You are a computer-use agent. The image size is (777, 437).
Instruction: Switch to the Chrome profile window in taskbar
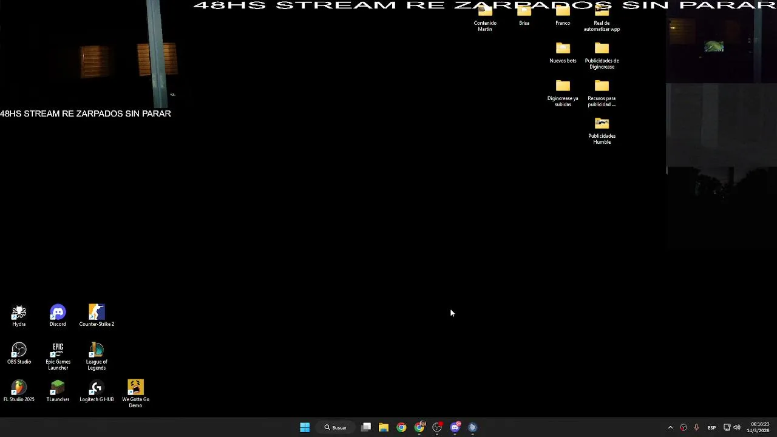point(419,427)
